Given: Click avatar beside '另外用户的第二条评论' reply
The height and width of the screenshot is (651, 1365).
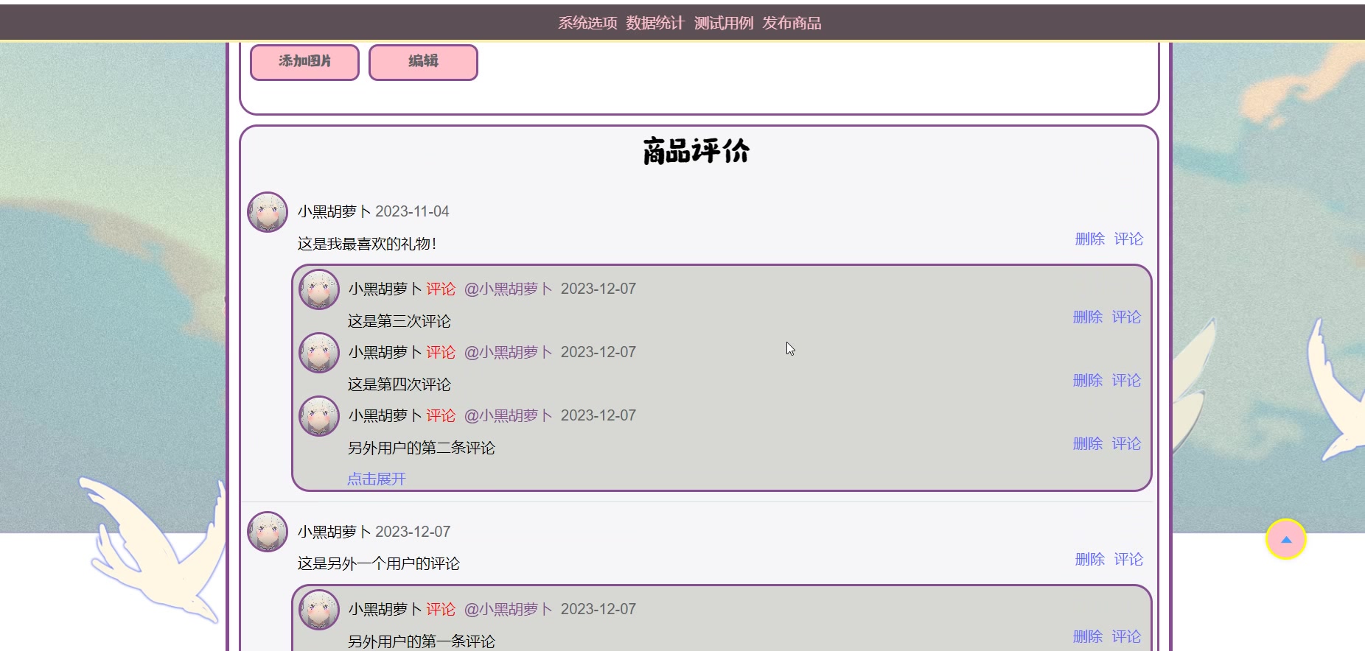Looking at the screenshot, I should 319,416.
